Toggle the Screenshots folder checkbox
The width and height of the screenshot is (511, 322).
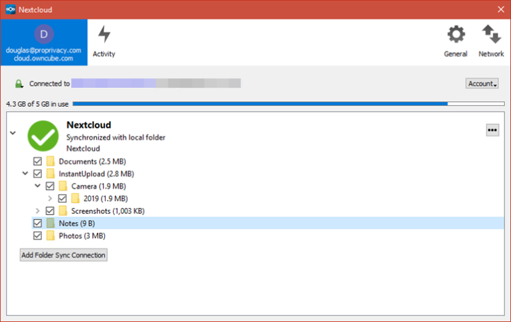tap(50, 211)
